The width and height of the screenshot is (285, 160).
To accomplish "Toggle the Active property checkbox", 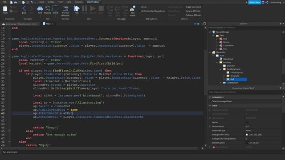I will click(247, 122).
